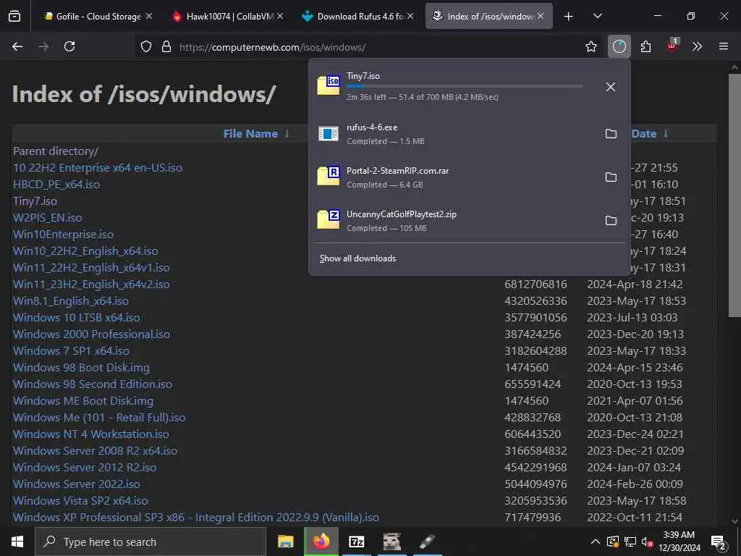Open uBlock Origin extension icon

point(672,46)
